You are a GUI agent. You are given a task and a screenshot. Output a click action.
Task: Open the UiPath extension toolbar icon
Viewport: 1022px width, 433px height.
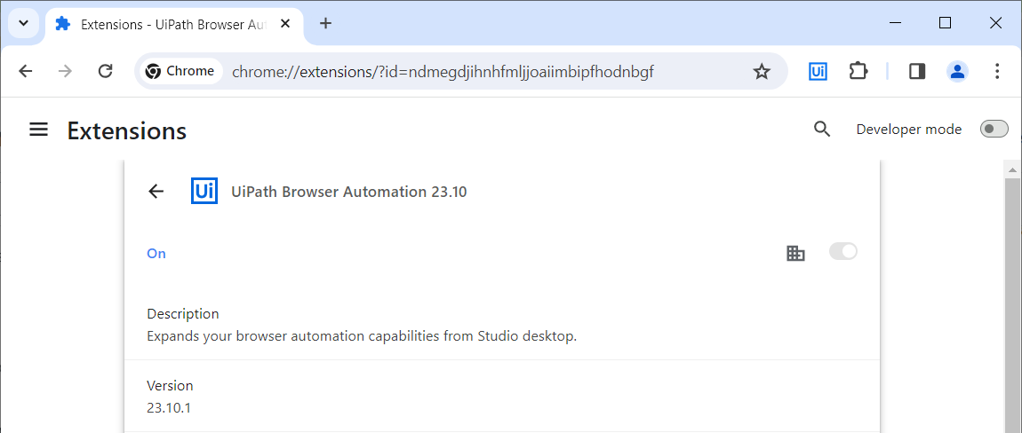(x=818, y=71)
